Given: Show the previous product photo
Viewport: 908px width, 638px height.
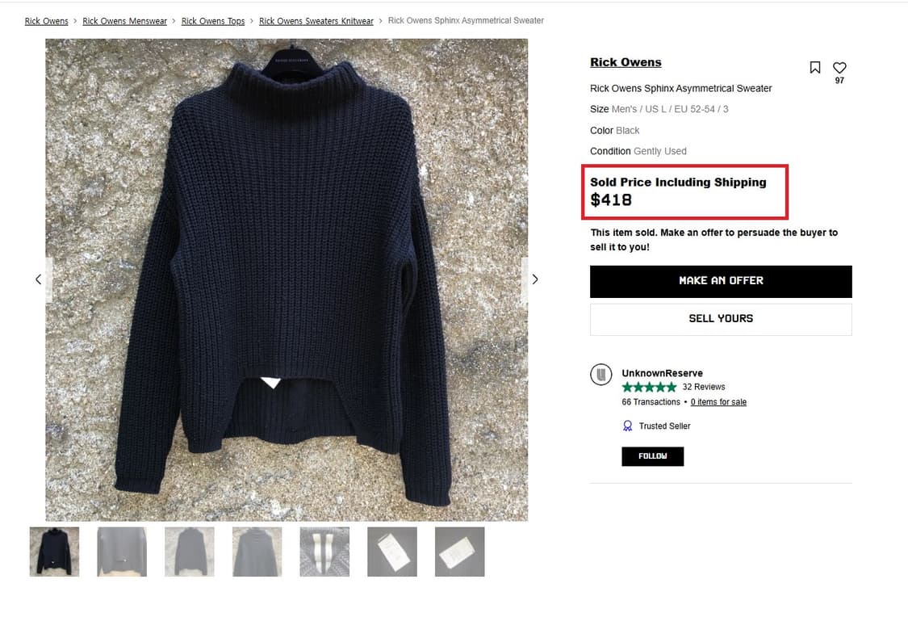Looking at the screenshot, I should (38, 279).
